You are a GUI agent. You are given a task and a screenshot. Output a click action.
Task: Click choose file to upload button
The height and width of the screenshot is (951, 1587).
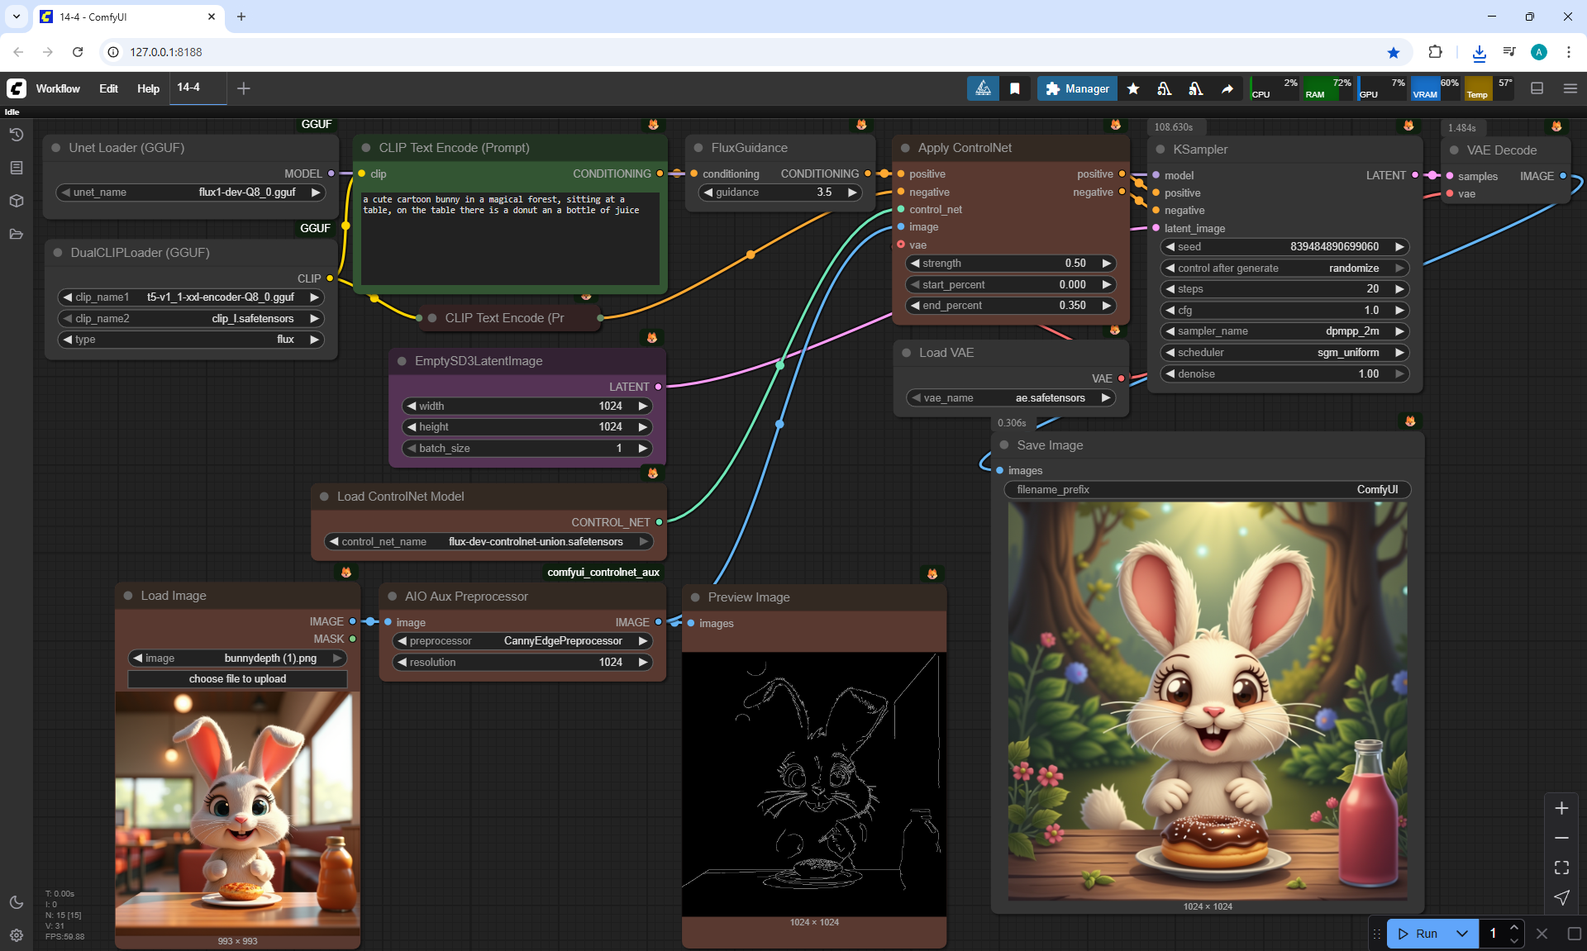(237, 679)
